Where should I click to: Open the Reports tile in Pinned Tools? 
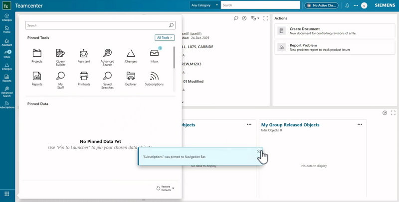coord(37,79)
